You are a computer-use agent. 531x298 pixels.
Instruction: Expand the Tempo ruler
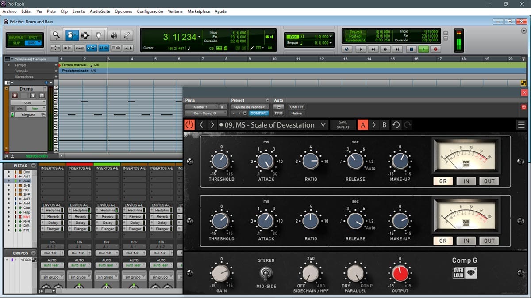point(8,65)
